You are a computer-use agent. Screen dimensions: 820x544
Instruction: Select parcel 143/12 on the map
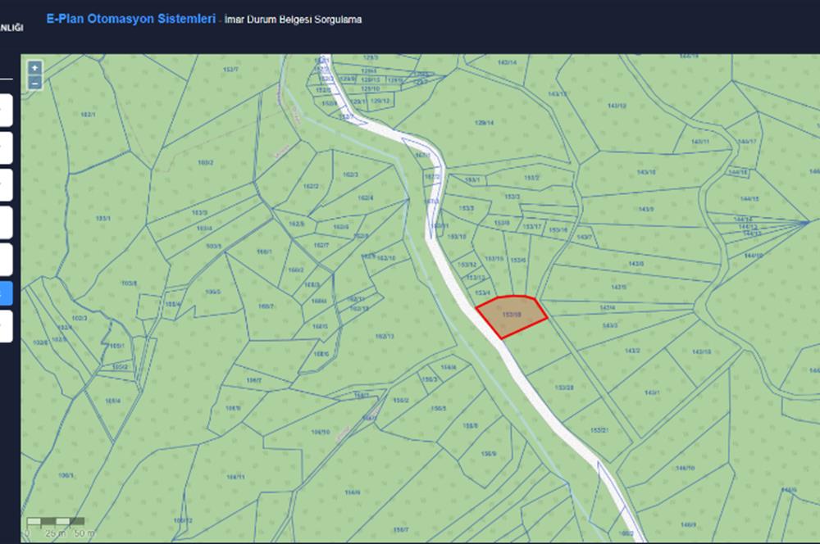click(617, 107)
